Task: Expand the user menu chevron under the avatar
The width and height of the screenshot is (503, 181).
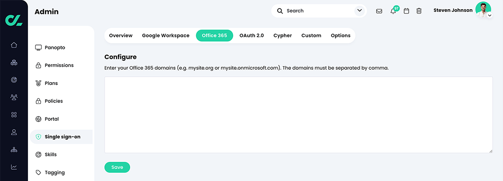Action: coord(489,15)
